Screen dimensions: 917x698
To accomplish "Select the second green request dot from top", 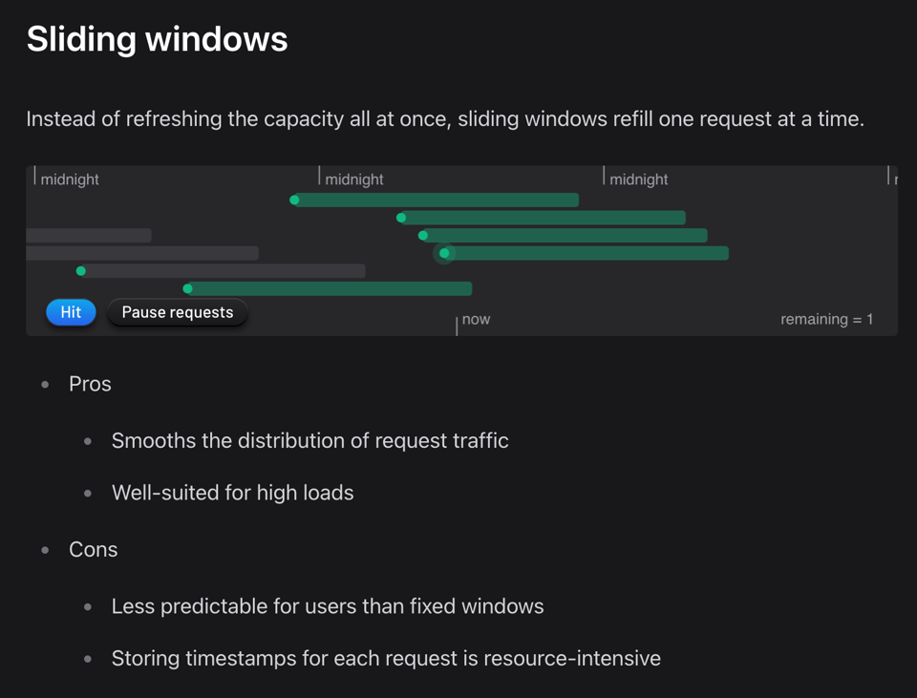I will pyautogui.click(x=401, y=218).
